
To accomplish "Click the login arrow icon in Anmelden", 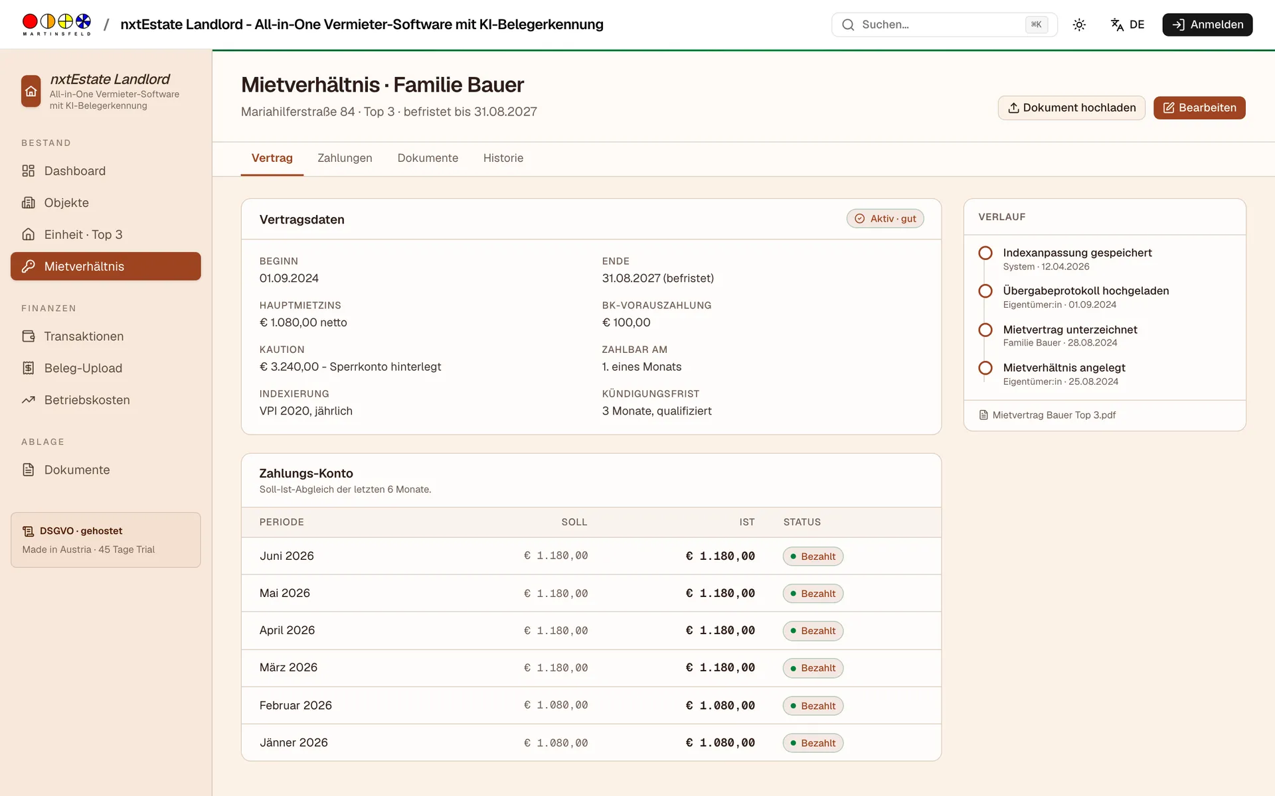I will 1178,25.
